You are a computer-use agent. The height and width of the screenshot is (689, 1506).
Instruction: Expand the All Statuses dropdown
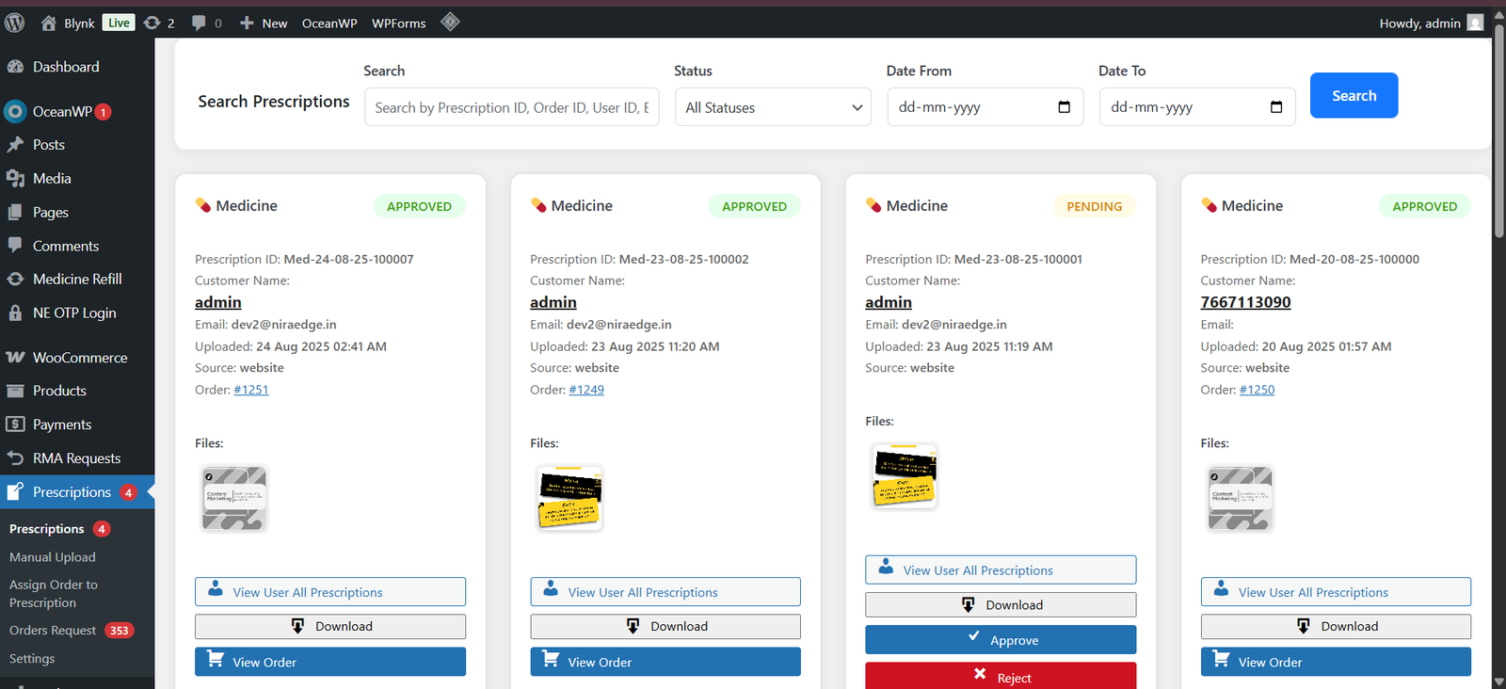773,107
